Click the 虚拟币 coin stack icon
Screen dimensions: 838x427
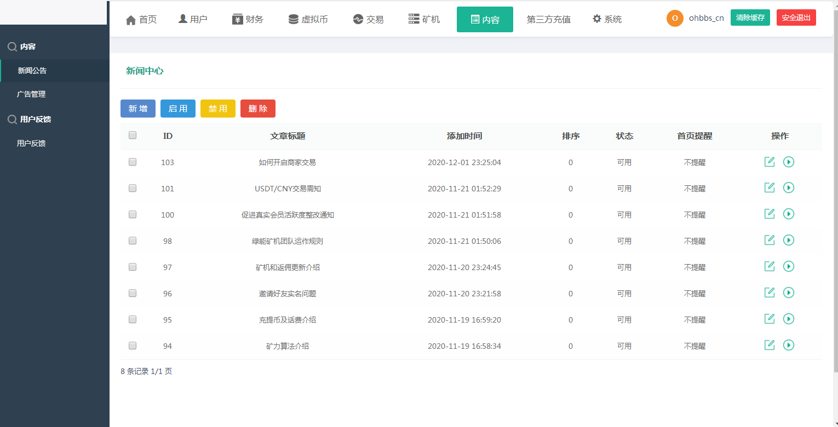[293, 18]
